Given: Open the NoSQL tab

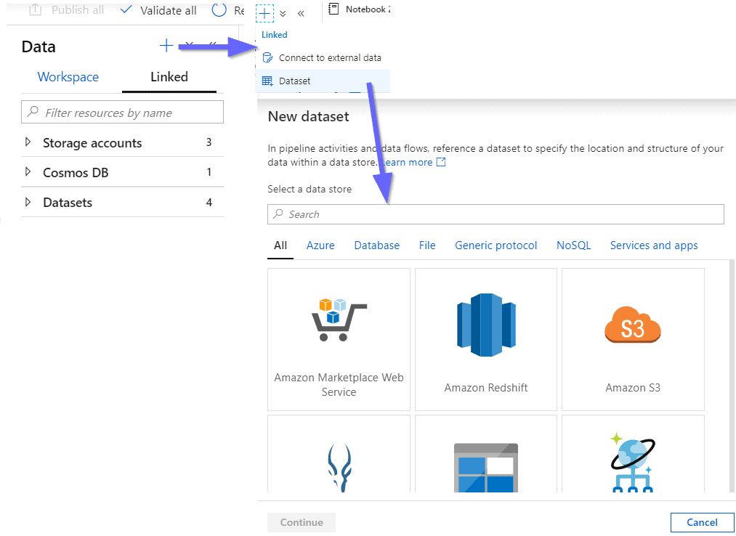Looking at the screenshot, I should tap(573, 245).
